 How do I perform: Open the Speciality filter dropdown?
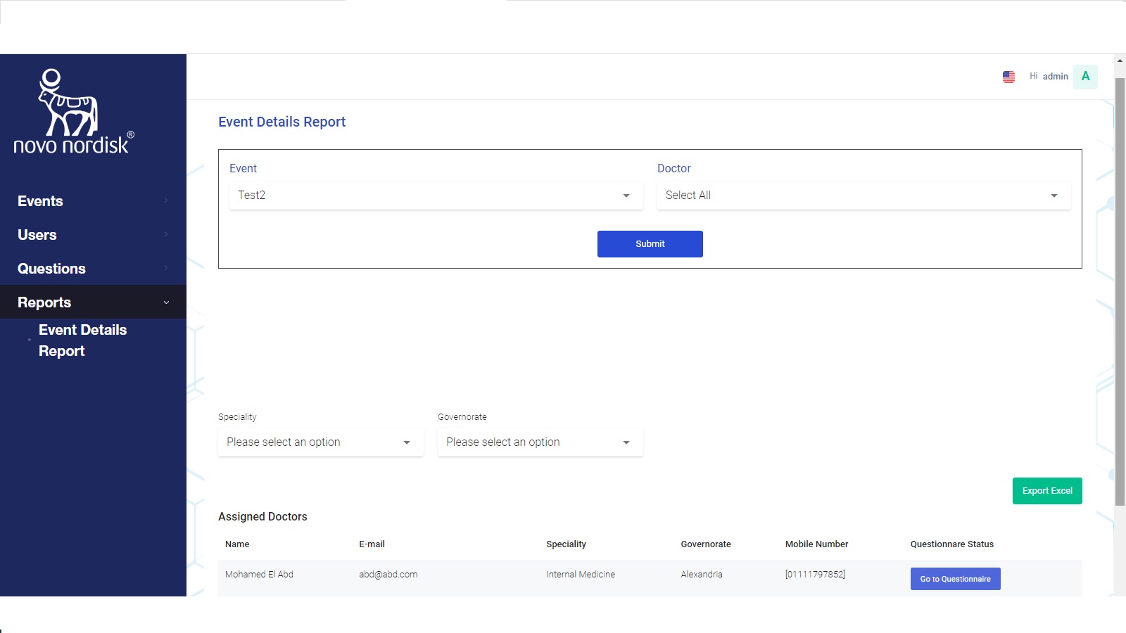point(320,442)
